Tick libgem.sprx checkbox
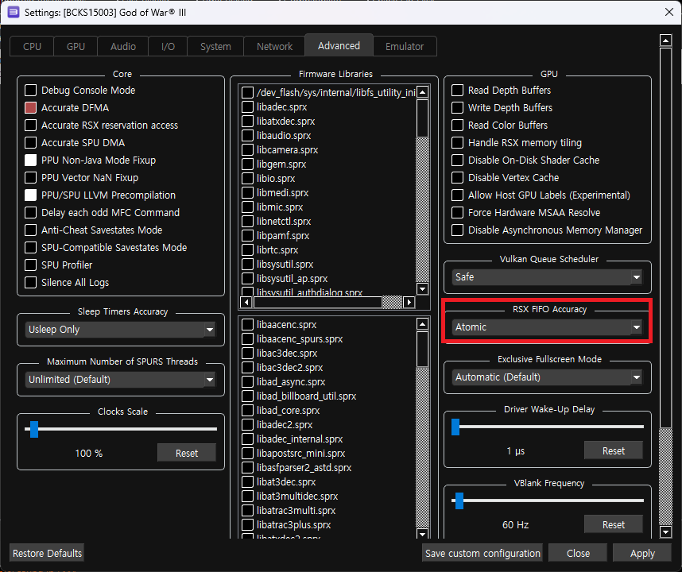Image resolution: width=682 pixels, height=572 pixels. (247, 164)
